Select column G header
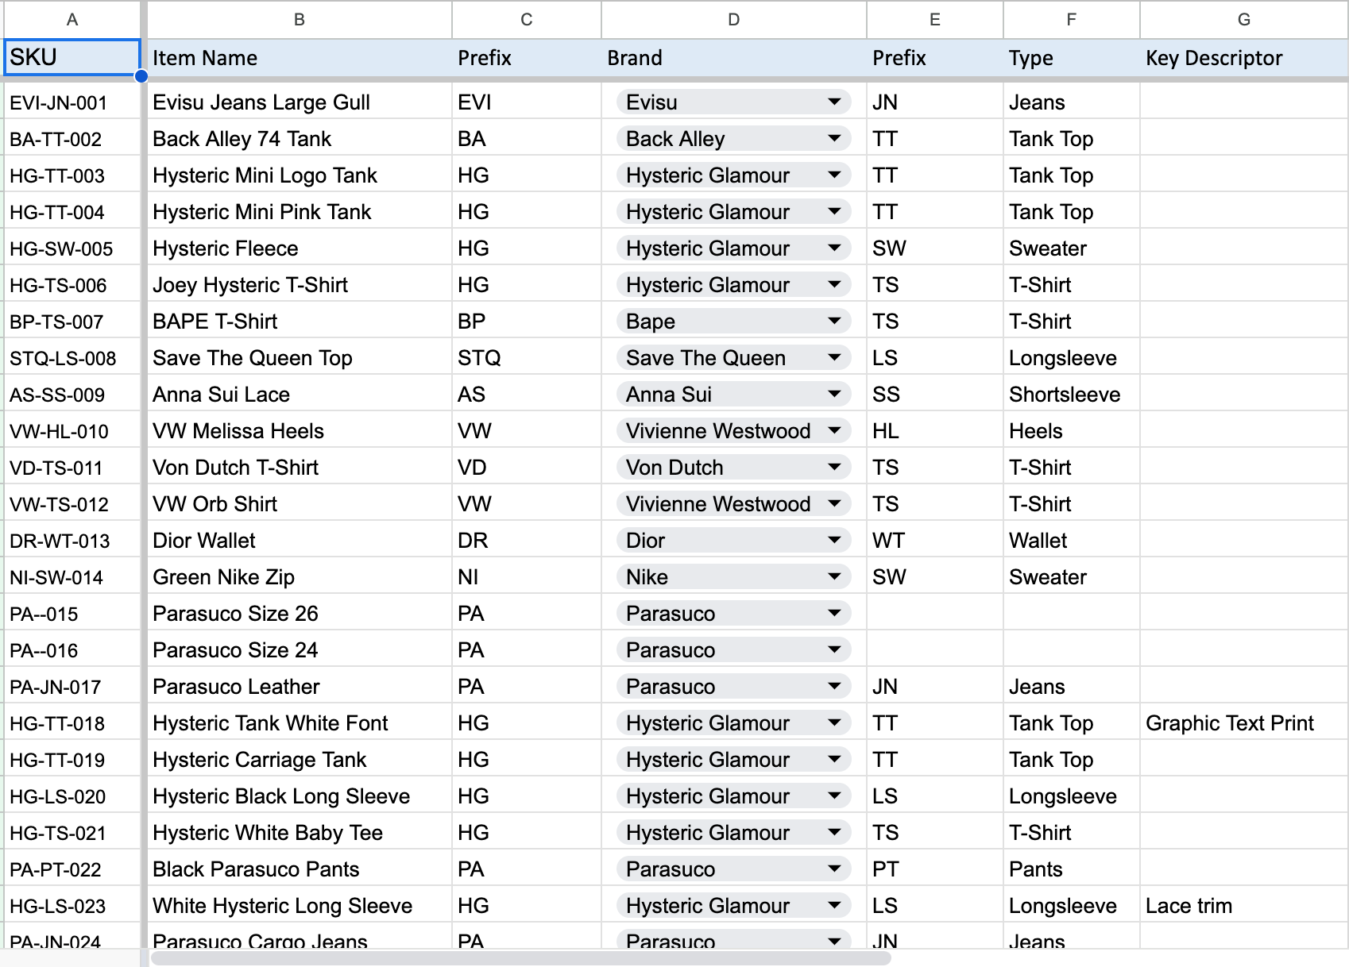Viewport: 1349px width, 967px height. (1243, 20)
